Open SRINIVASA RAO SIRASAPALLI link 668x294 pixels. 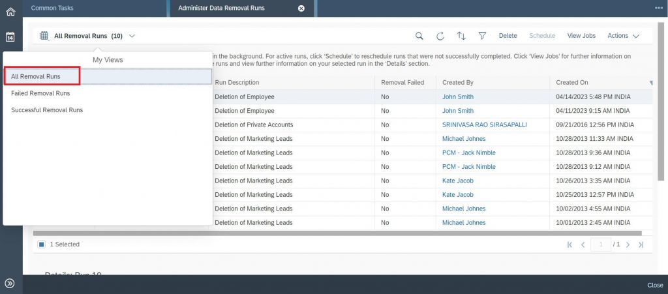click(485, 125)
